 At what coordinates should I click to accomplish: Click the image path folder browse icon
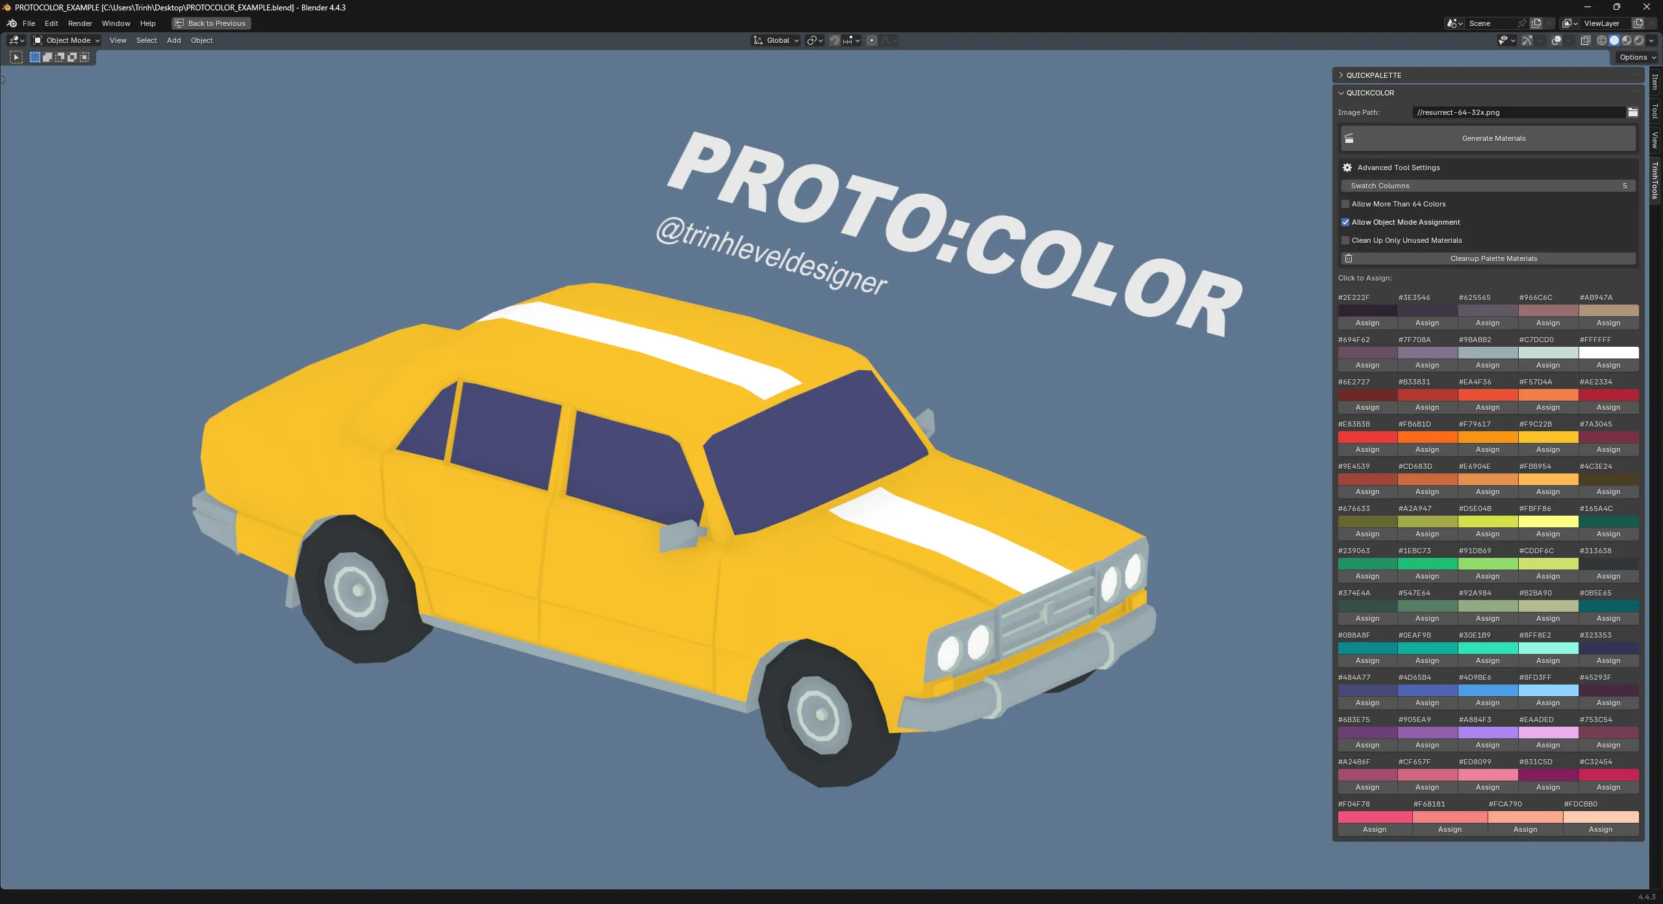[x=1633, y=112]
